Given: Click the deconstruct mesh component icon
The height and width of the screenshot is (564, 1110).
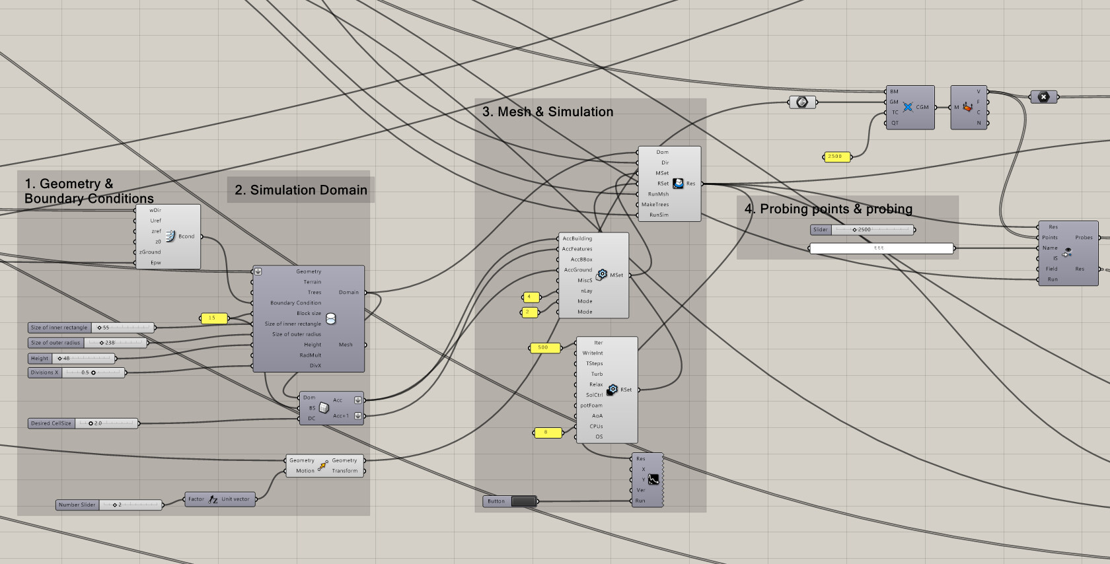Looking at the screenshot, I should click(967, 107).
